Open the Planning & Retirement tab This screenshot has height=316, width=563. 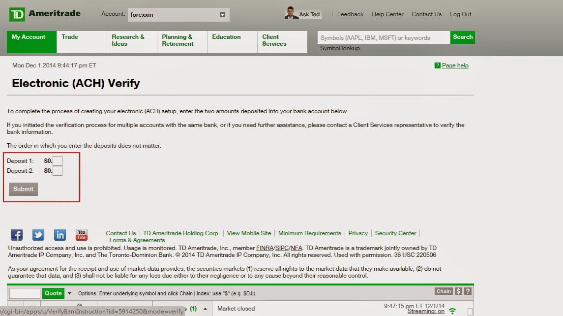182,42
